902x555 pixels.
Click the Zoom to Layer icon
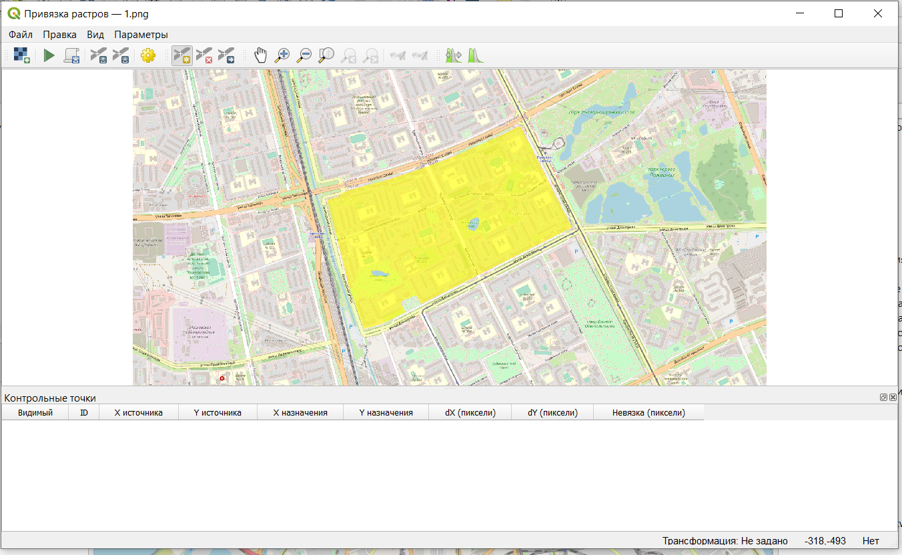click(326, 55)
